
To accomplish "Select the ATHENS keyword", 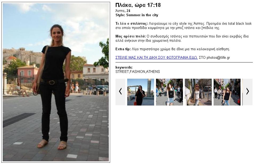I will click(153, 72).
